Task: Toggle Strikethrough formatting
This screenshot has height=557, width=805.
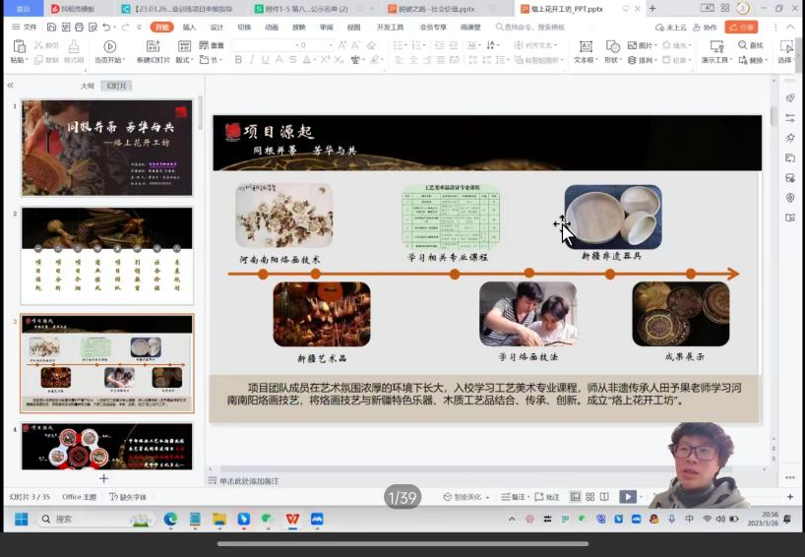Action: point(292,60)
